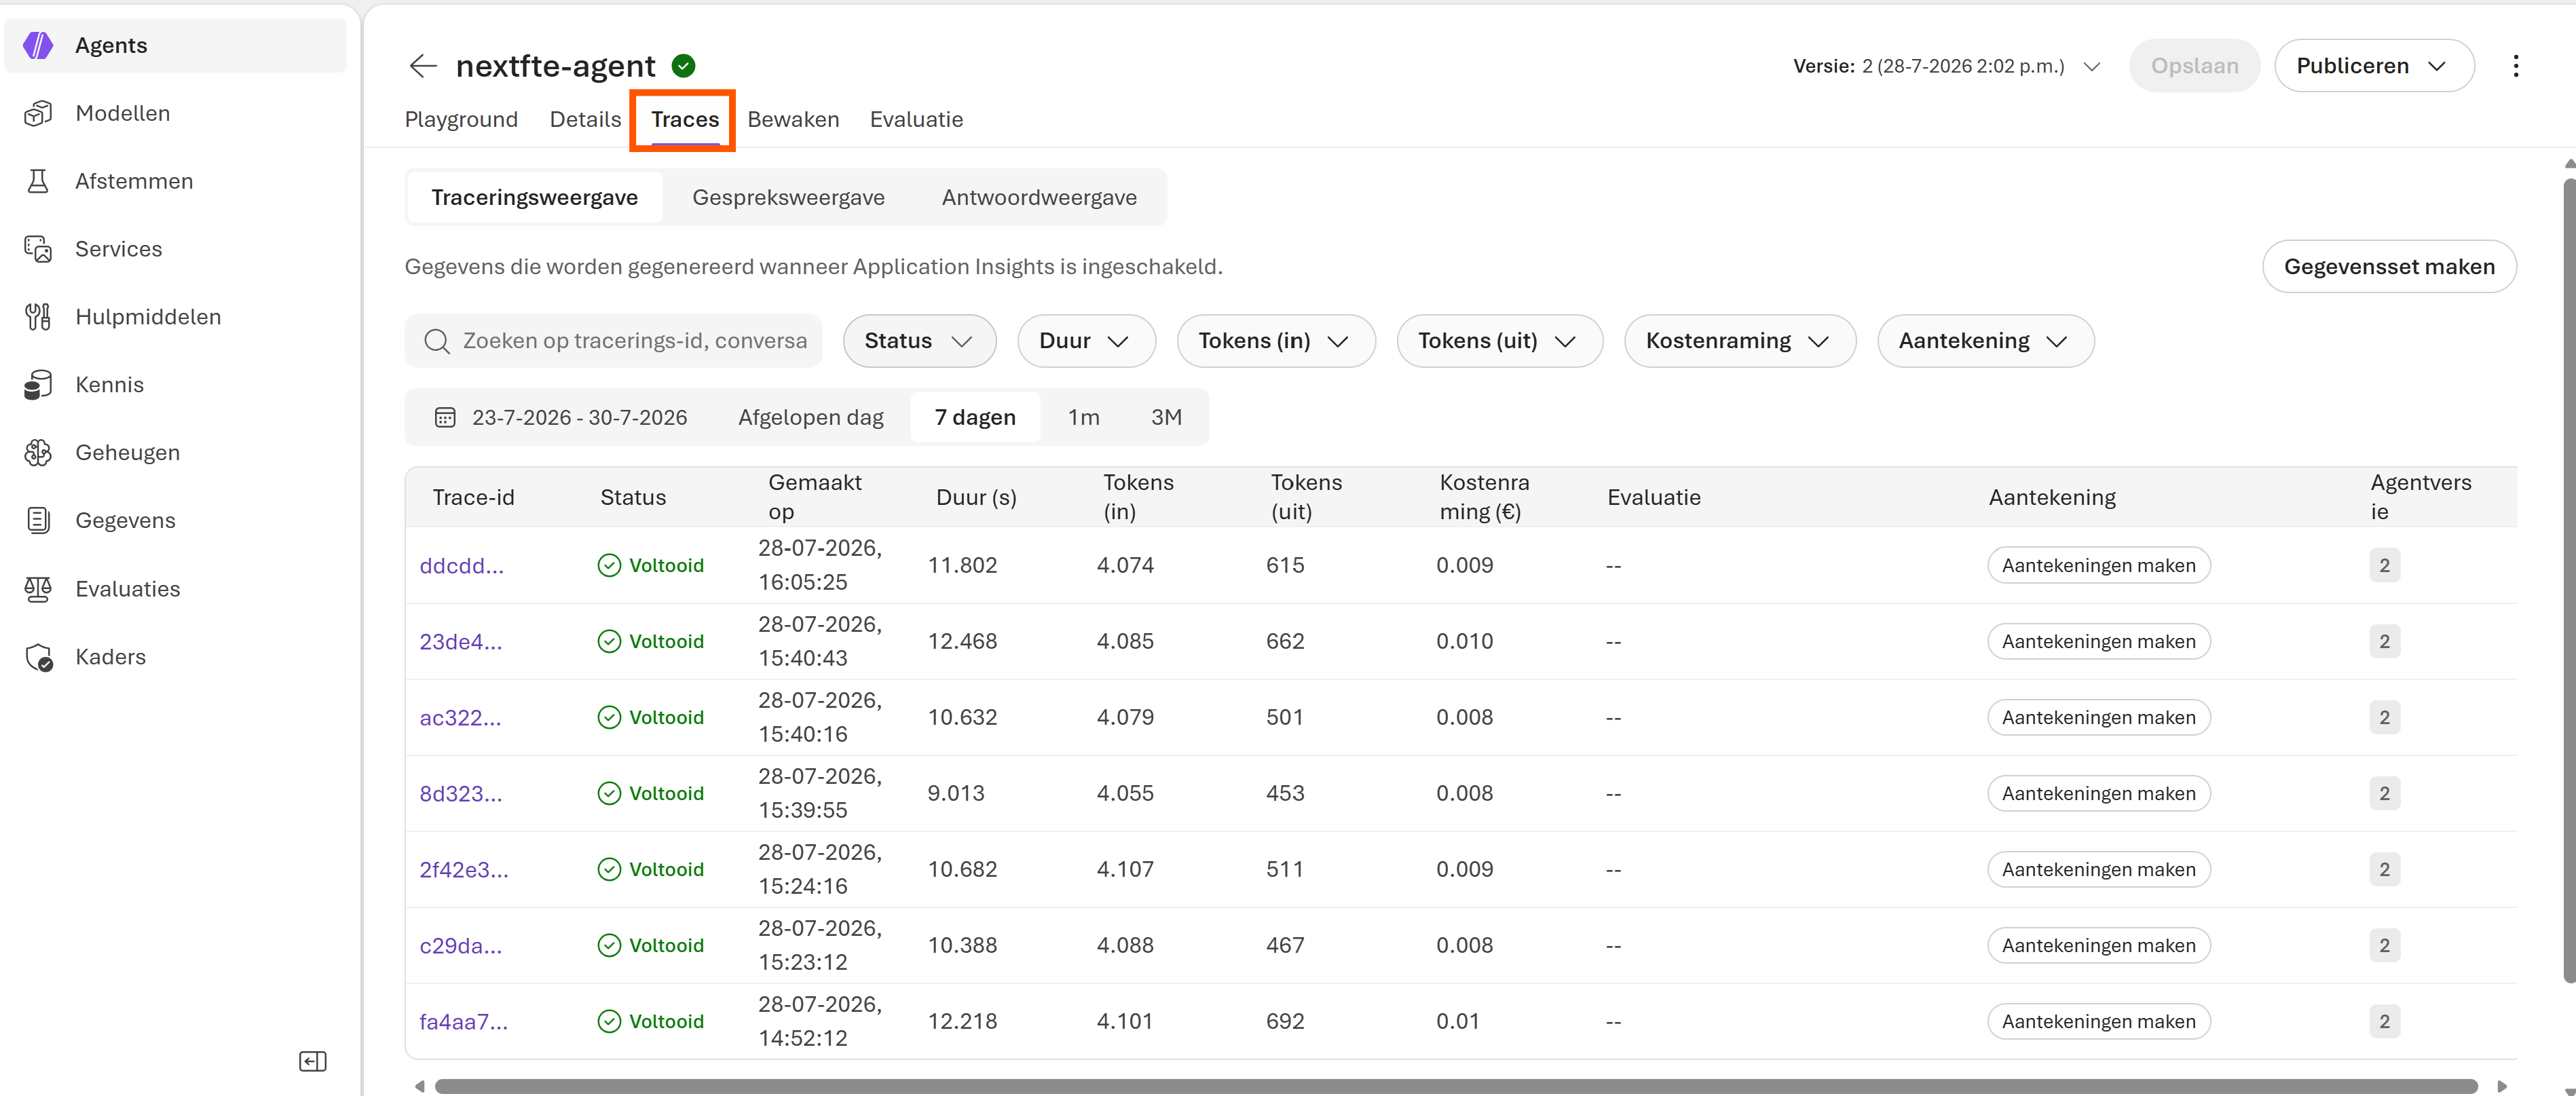
Task: Open the Modellen sidebar icon
Action: click(38, 113)
